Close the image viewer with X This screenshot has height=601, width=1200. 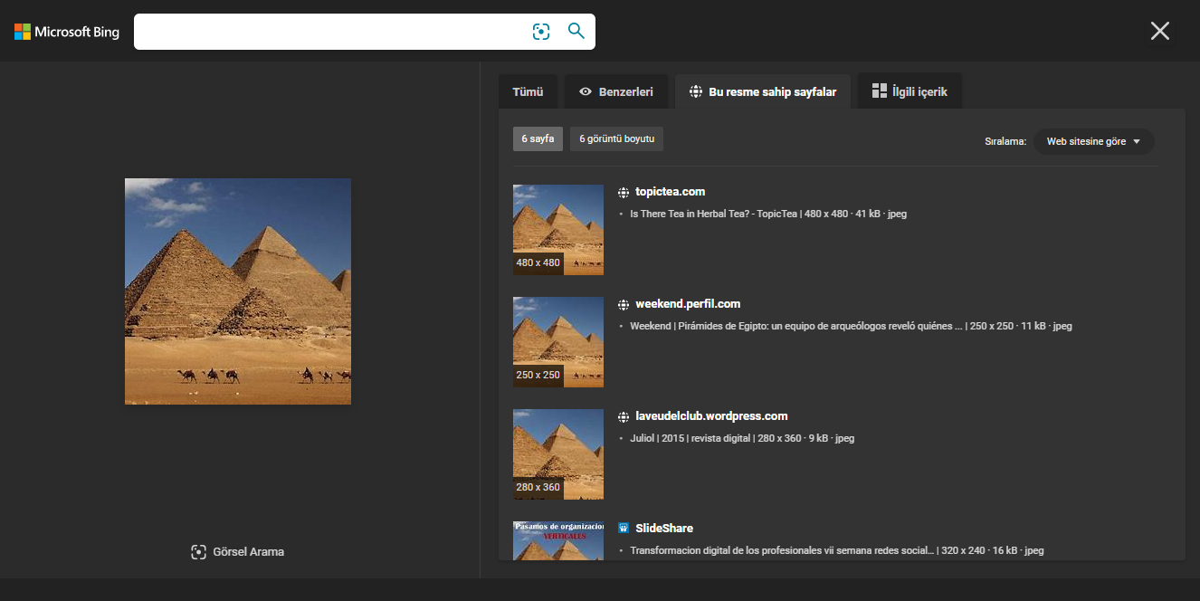point(1159,31)
